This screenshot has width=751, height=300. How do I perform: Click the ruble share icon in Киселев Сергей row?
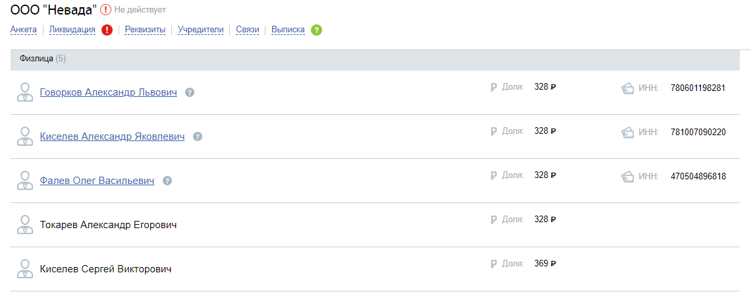[x=494, y=264]
